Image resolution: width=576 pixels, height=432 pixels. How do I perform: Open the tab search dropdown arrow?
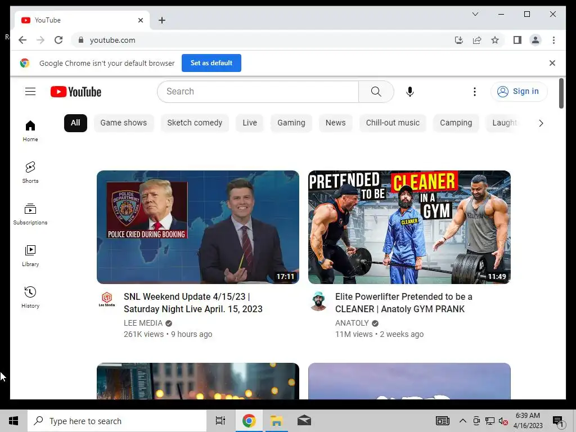(x=475, y=14)
